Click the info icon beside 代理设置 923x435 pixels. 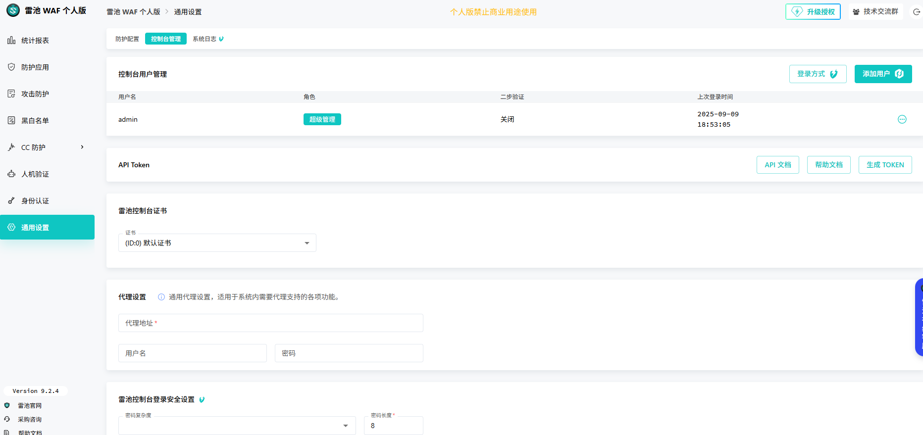[x=161, y=297]
